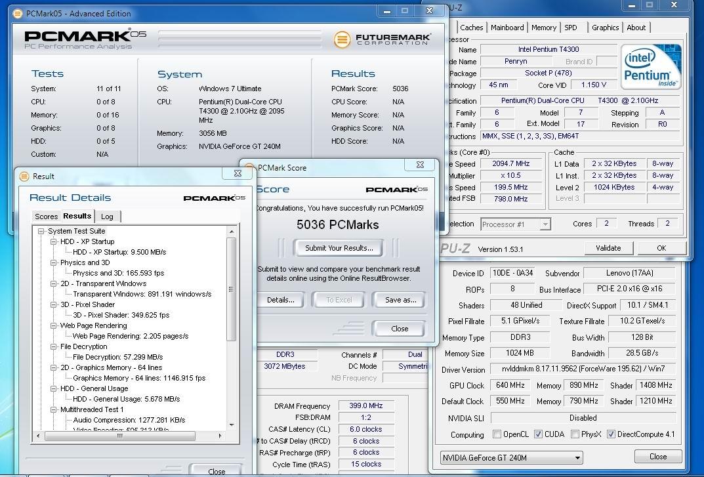Collapse the File Decryption node
Screen dimensions: 704x477
tap(53, 346)
